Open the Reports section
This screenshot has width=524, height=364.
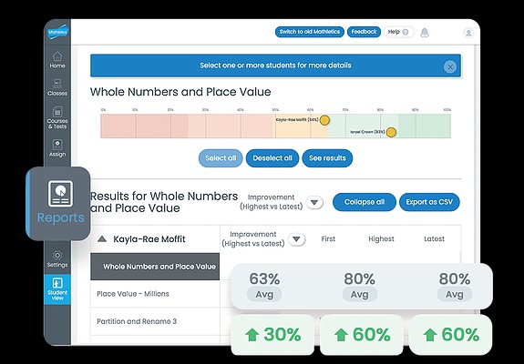tap(59, 203)
